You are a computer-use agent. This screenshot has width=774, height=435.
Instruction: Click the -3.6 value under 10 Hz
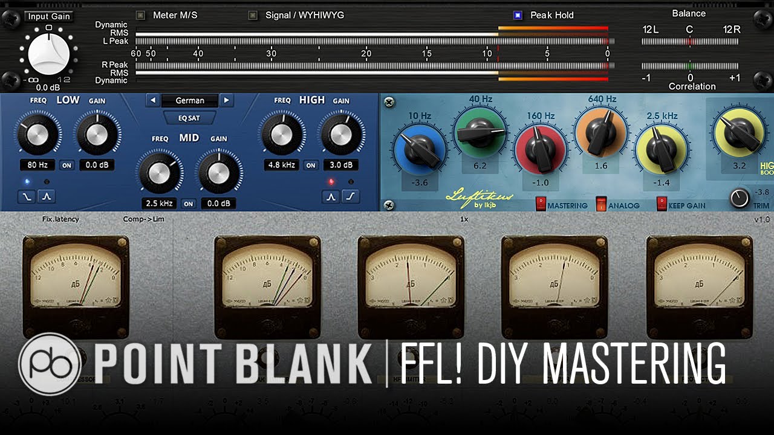click(419, 182)
